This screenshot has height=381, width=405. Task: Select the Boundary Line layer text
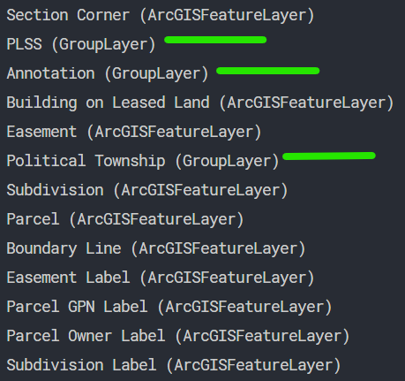click(x=156, y=248)
